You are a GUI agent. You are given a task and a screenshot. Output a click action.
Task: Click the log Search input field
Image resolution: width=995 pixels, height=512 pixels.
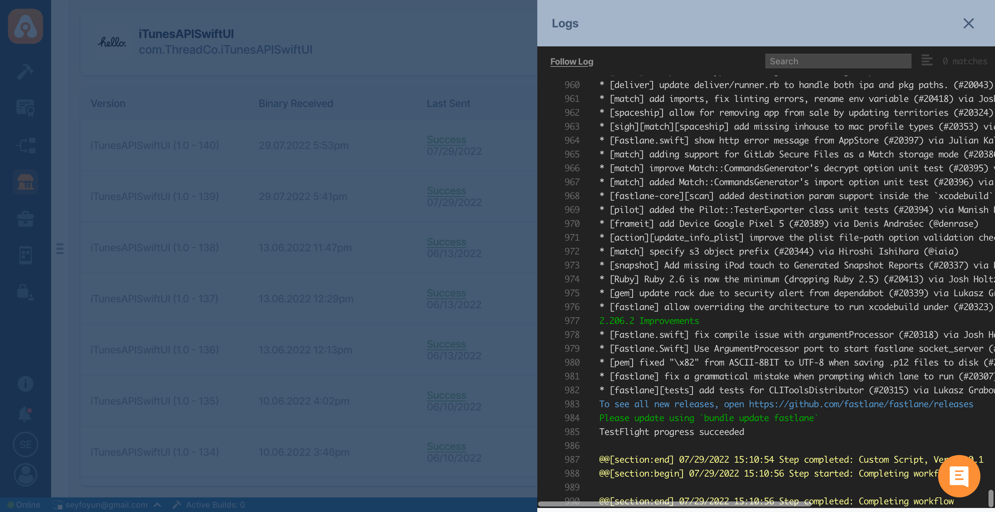(838, 61)
